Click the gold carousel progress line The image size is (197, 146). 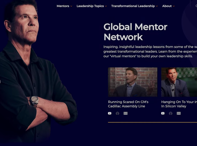[152, 122]
